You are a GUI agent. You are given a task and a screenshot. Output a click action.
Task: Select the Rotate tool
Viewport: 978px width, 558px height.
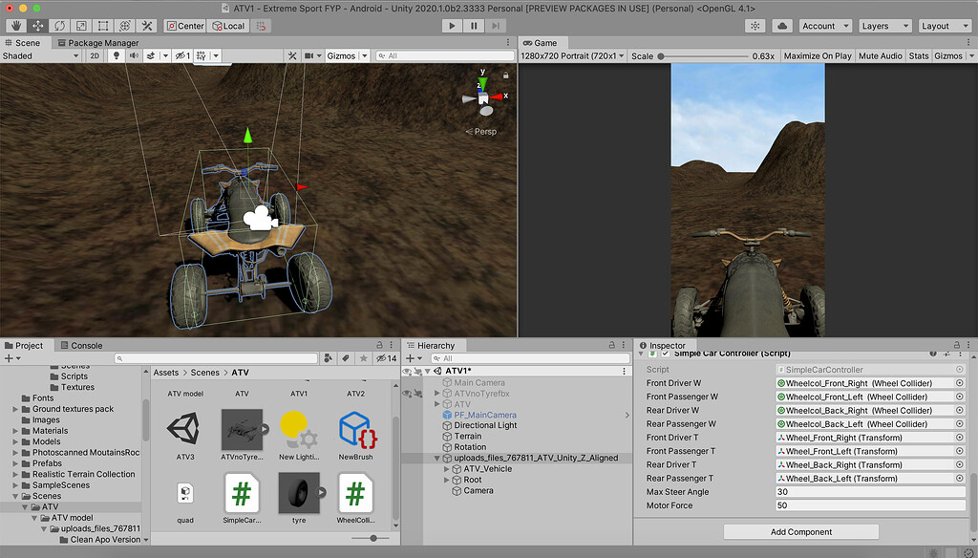[59, 26]
